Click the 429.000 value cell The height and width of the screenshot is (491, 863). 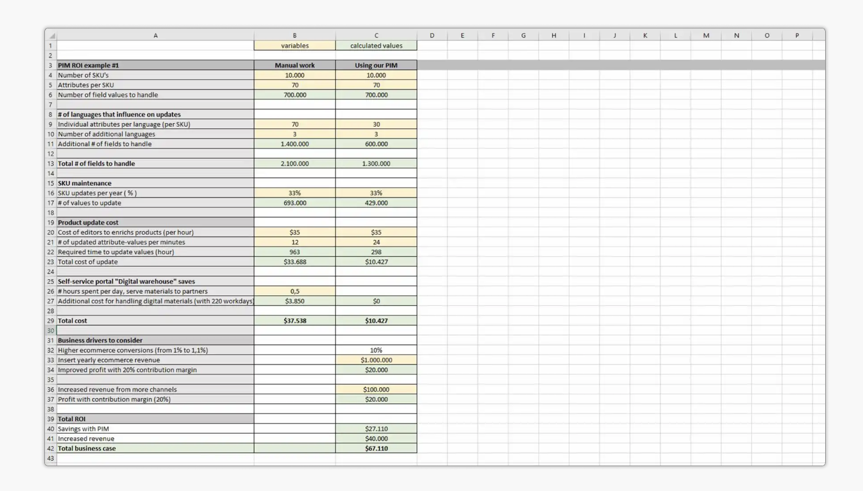(376, 203)
